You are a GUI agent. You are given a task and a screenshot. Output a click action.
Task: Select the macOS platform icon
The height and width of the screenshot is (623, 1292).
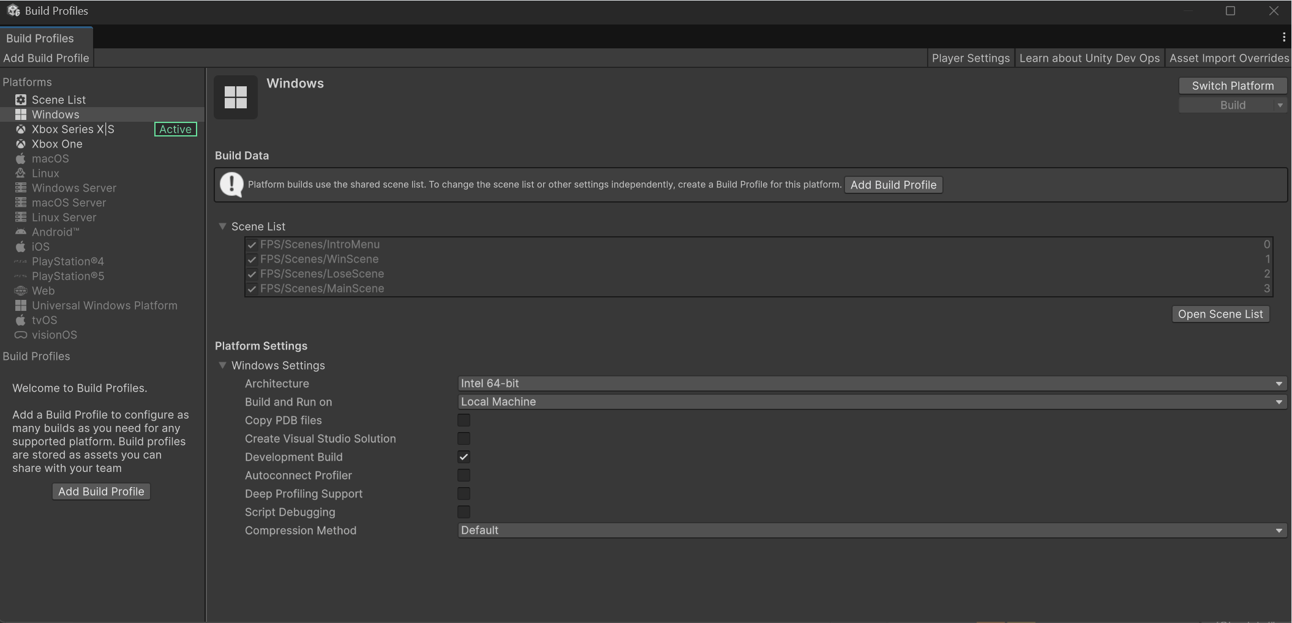(20, 159)
